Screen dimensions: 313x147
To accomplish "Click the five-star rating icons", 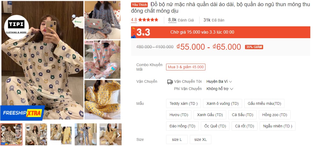I will [148, 20].
